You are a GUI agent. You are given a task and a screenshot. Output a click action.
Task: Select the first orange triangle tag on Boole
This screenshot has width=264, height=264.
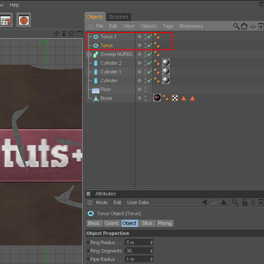[x=183, y=98]
